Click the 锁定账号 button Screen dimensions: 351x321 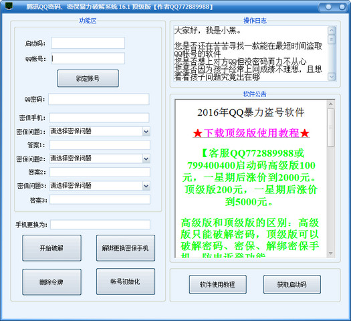(88, 78)
